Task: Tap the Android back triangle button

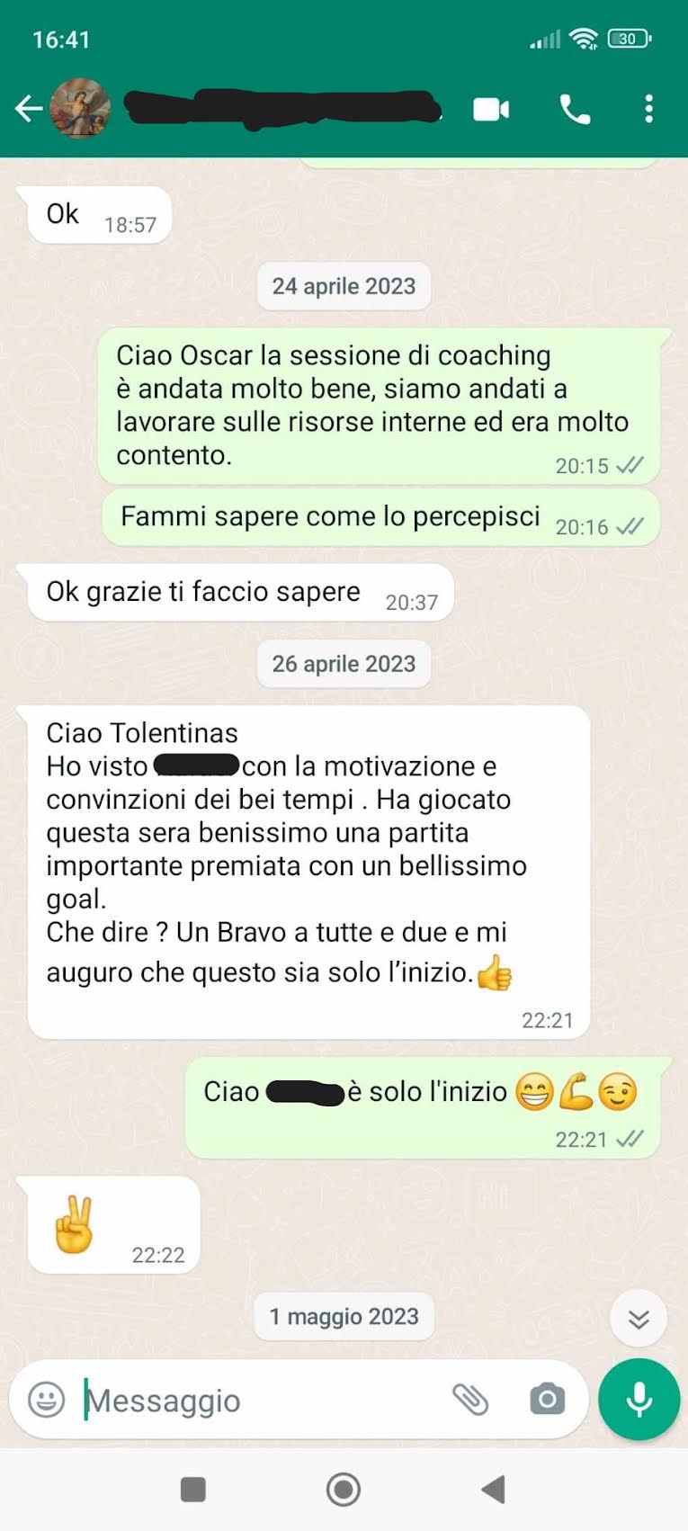Action: [493, 1489]
